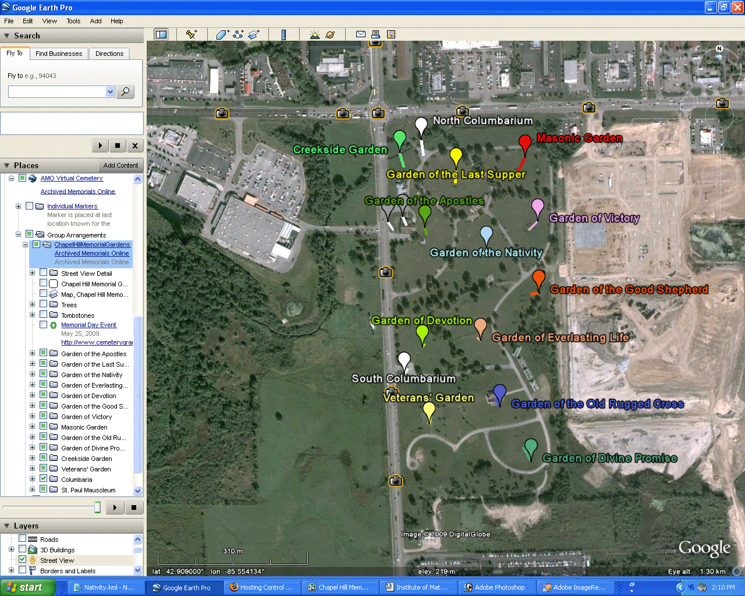Open the Fly To search dropdown
Image resolution: width=745 pixels, height=596 pixels.
coord(110,92)
